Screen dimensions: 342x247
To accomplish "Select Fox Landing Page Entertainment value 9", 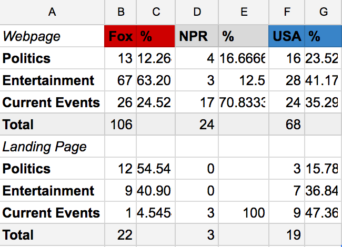I will pos(120,191).
